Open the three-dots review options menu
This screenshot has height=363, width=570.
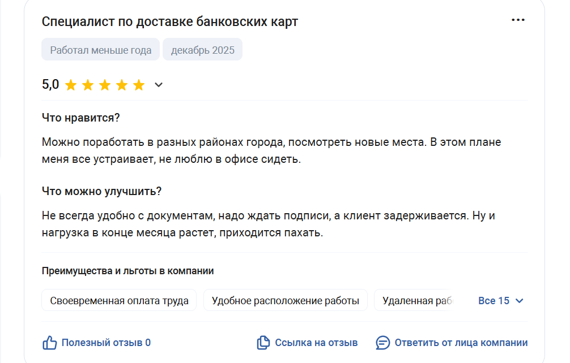(x=518, y=20)
